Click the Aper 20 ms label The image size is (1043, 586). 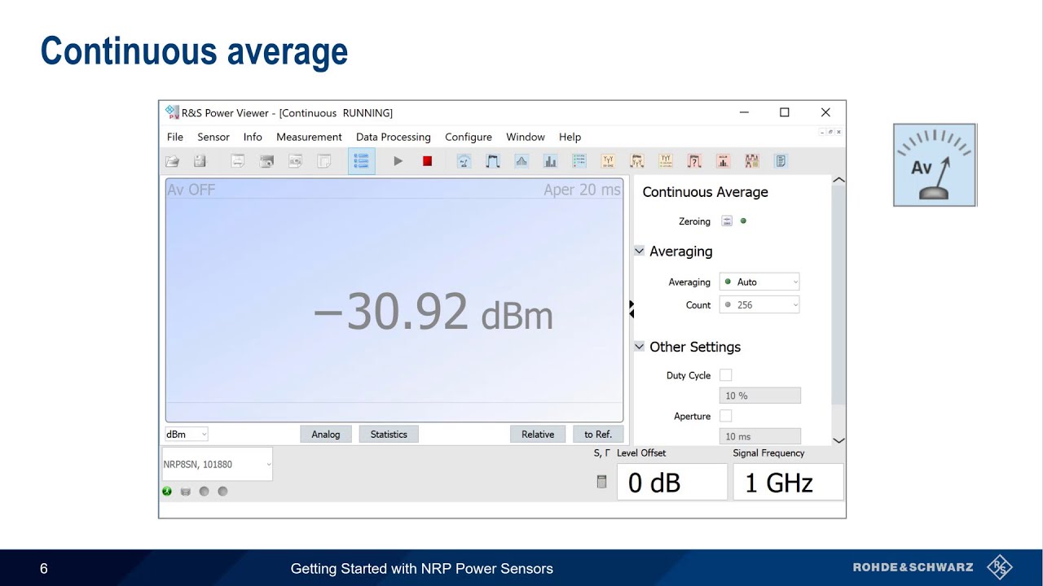[x=582, y=190]
